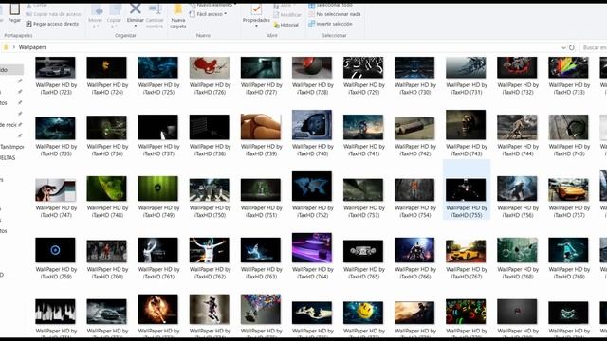
Task: Select WallPaper HD by iTaxHD (762)
Action: click(210, 259)
